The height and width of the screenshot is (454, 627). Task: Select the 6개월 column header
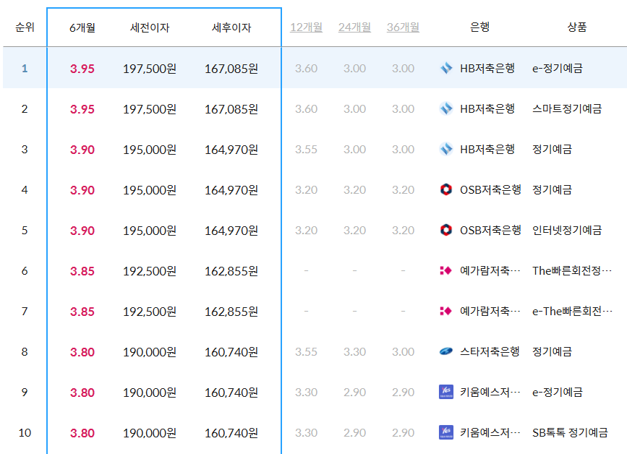click(82, 27)
